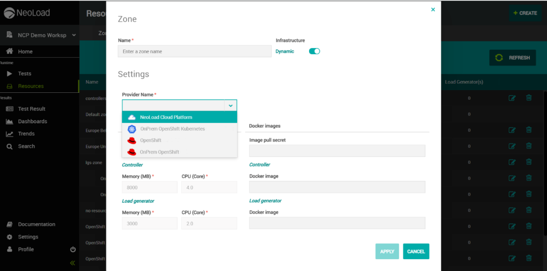Edit the controllers zone row
The width and height of the screenshot is (547, 271).
pos(512,98)
